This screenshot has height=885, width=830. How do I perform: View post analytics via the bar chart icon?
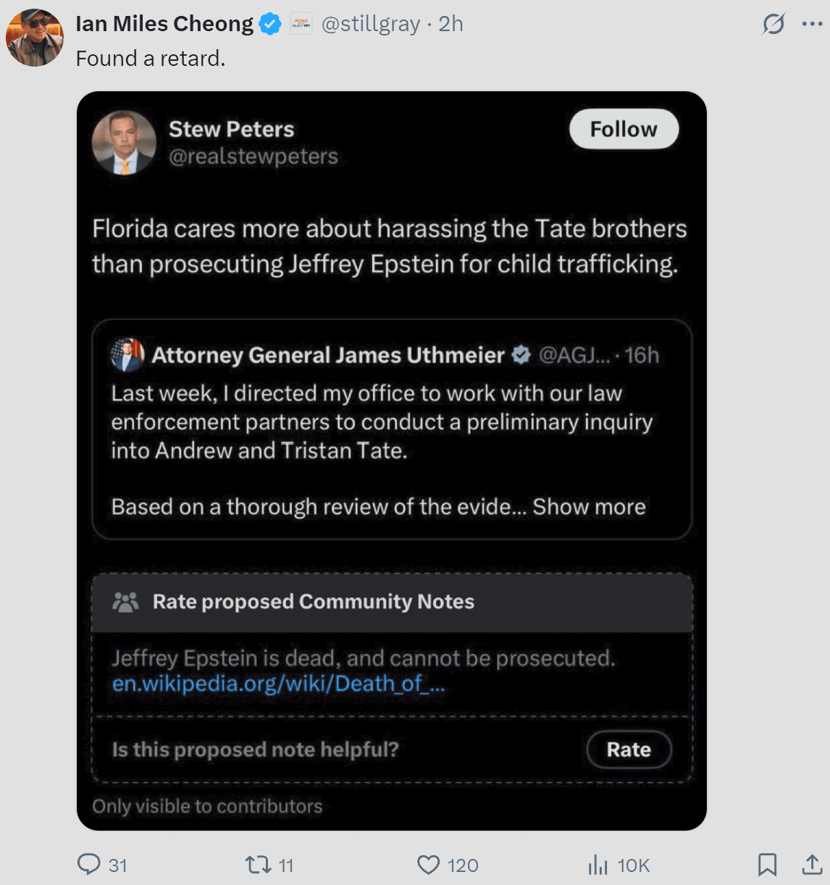(598, 865)
